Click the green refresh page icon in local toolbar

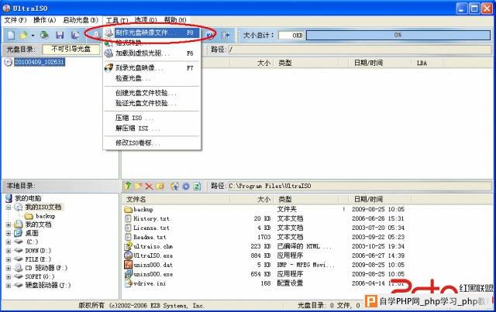197,186
